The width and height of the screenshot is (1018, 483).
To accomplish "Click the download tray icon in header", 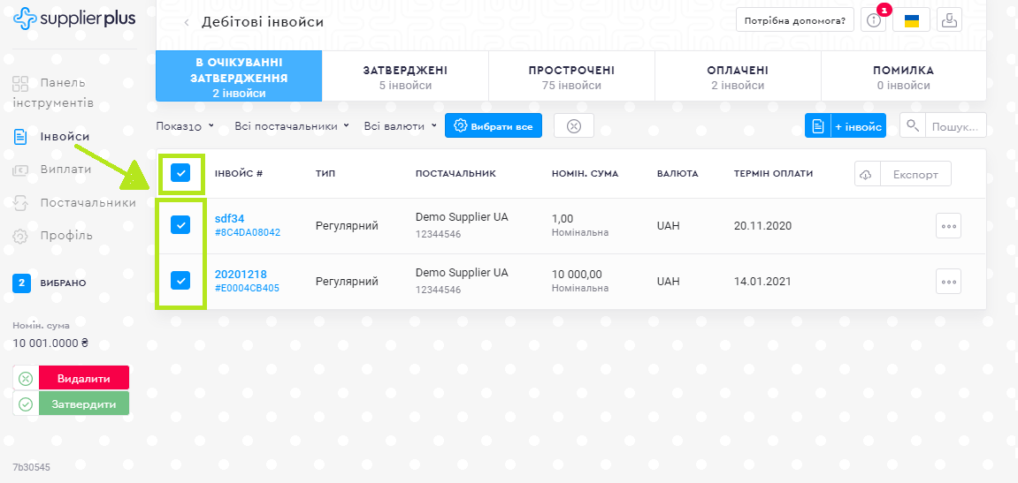I will [949, 20].
